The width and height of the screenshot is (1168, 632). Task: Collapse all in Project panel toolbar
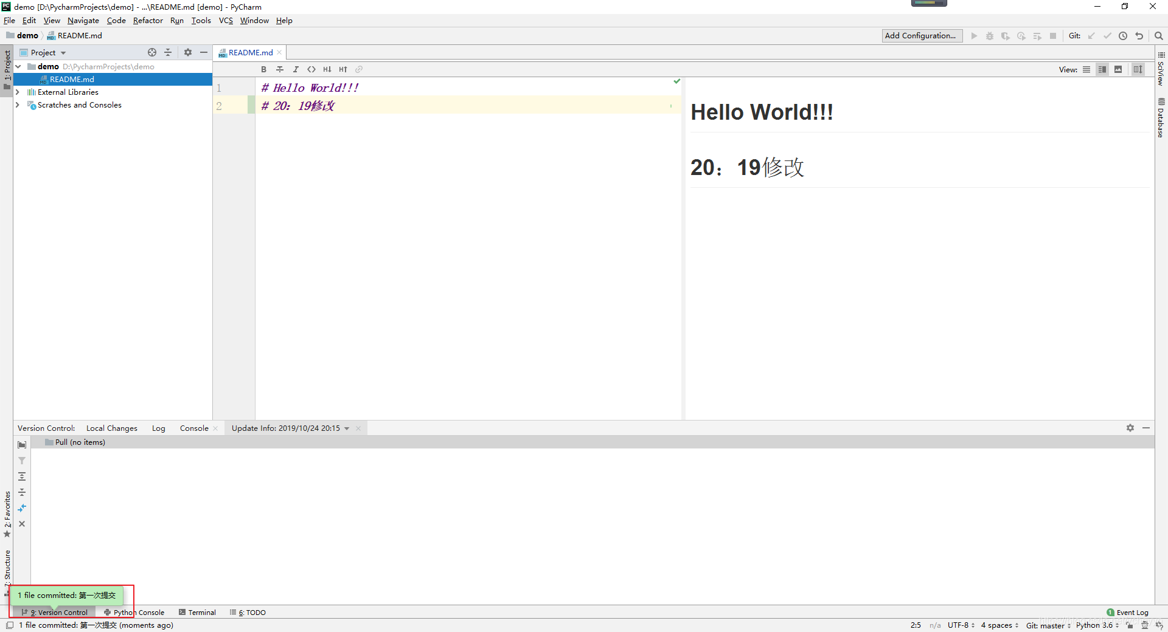(x=169, y=52)
